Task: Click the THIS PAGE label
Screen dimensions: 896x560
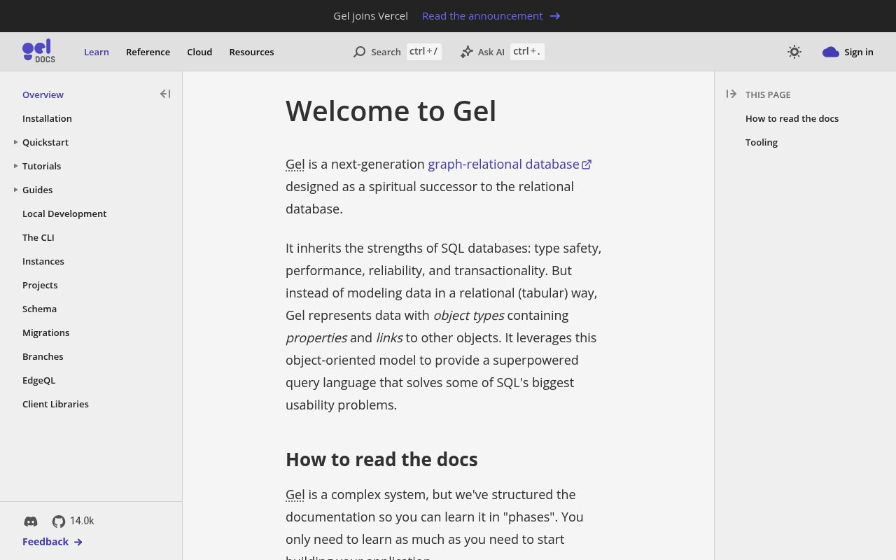Action: (768, 94)
